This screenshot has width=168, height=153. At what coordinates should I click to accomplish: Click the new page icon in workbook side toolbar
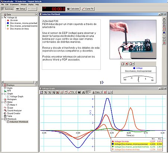[x=164, y=39]
